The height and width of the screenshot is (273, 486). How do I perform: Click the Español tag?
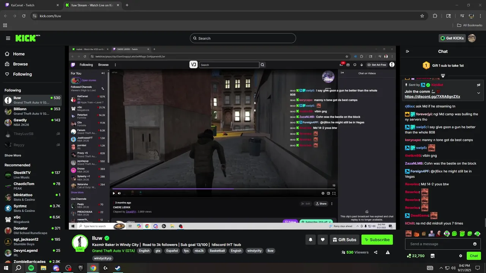click(x=172, y=251)
